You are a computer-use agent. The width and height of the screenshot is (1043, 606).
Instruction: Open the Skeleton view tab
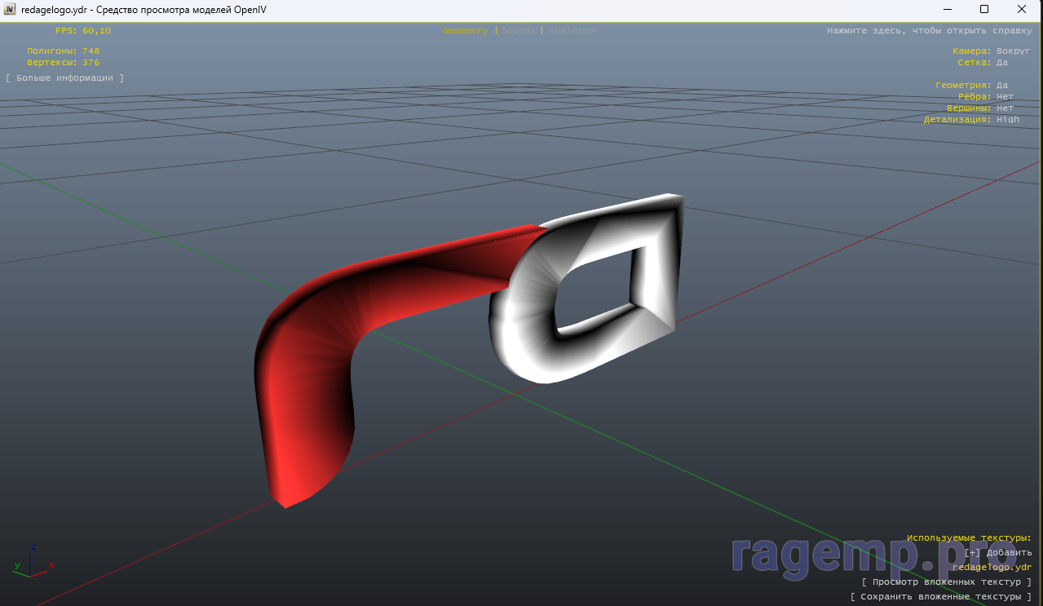pos(572,31)
